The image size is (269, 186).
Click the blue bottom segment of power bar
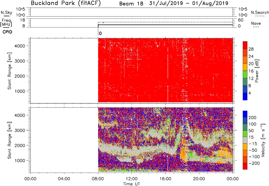tap(245, 96)
